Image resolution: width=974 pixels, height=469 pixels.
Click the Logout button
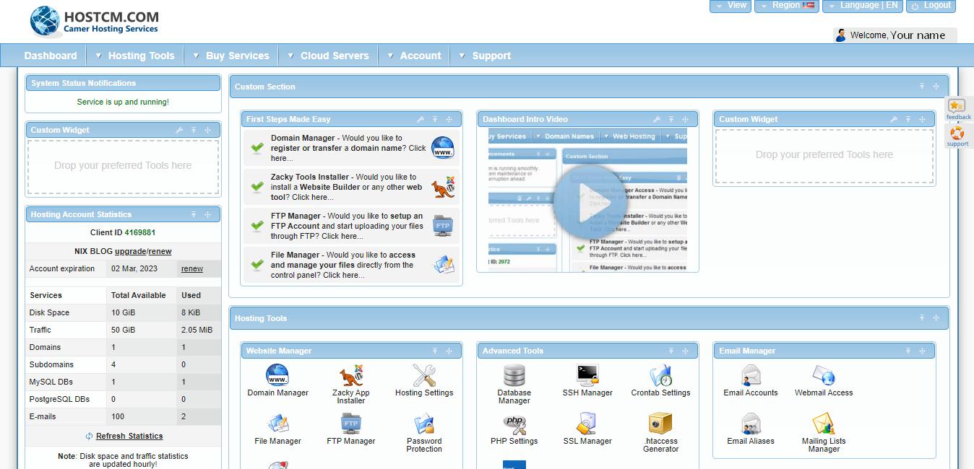click(x=931, y=6)
